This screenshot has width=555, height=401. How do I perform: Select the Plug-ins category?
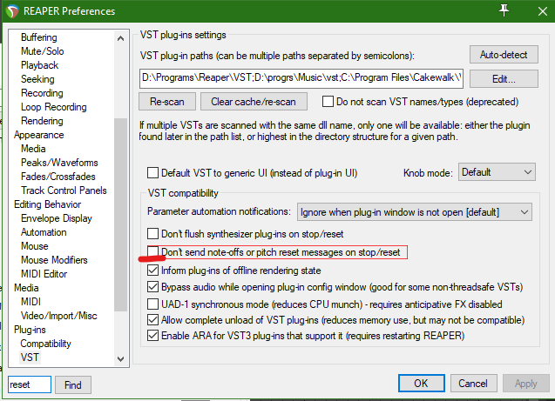pos(30,330)
